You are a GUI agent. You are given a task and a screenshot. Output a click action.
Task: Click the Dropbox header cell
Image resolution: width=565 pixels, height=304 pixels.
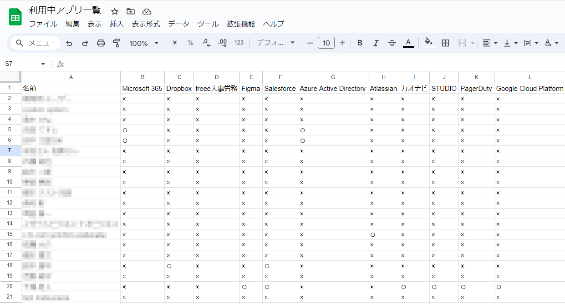(x=179, y=89)
